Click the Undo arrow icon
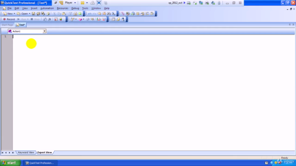This screenshot has height=166, width=296. point(90,13)
